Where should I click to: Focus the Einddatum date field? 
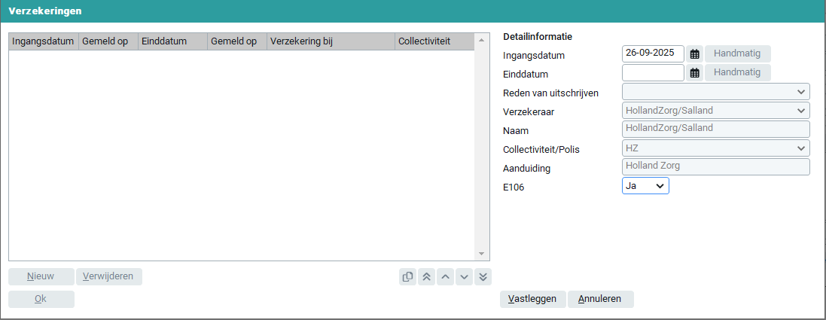pyautogui.click(x=653, y=73)
